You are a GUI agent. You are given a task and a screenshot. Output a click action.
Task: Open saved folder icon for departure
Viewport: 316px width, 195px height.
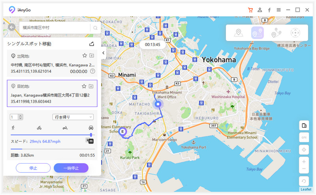92,55
